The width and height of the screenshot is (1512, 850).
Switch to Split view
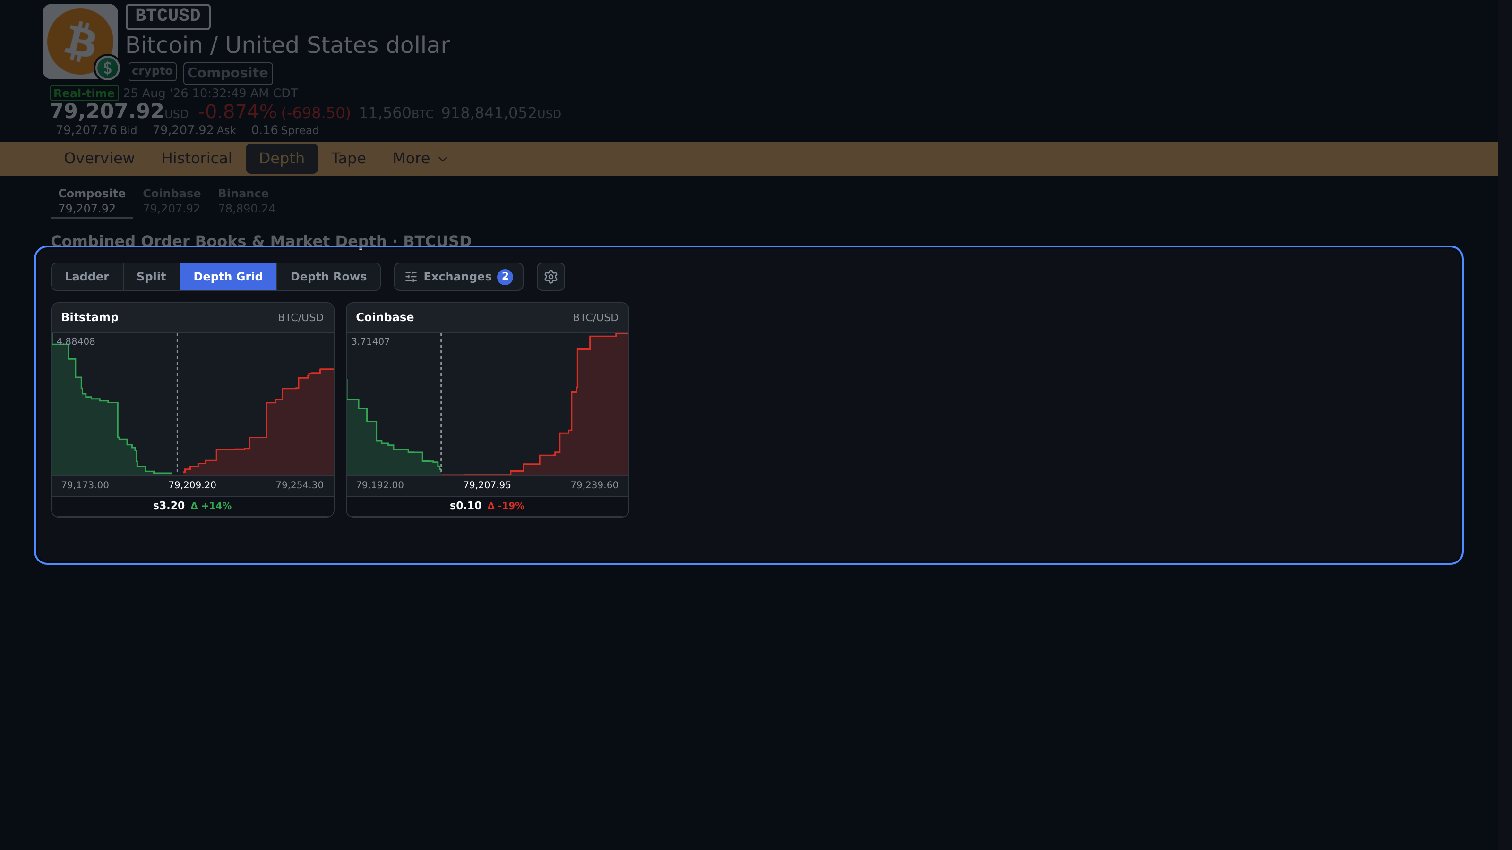coord(151,276)
